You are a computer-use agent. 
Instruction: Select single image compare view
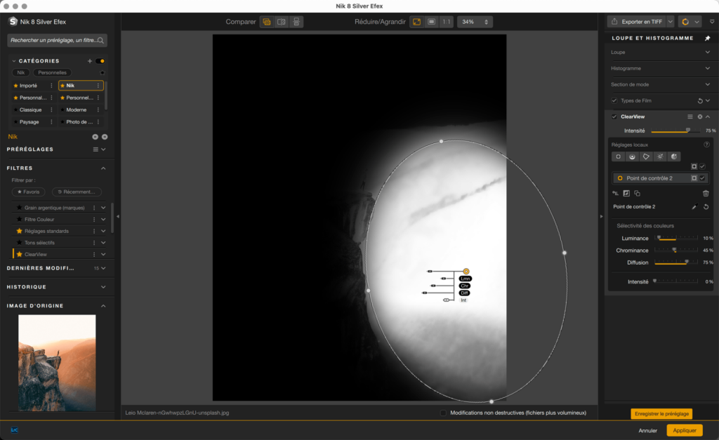pos(266,22)
